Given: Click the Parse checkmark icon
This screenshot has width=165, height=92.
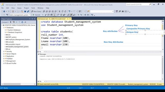Looking at the screenshot, I should point(45,15).
